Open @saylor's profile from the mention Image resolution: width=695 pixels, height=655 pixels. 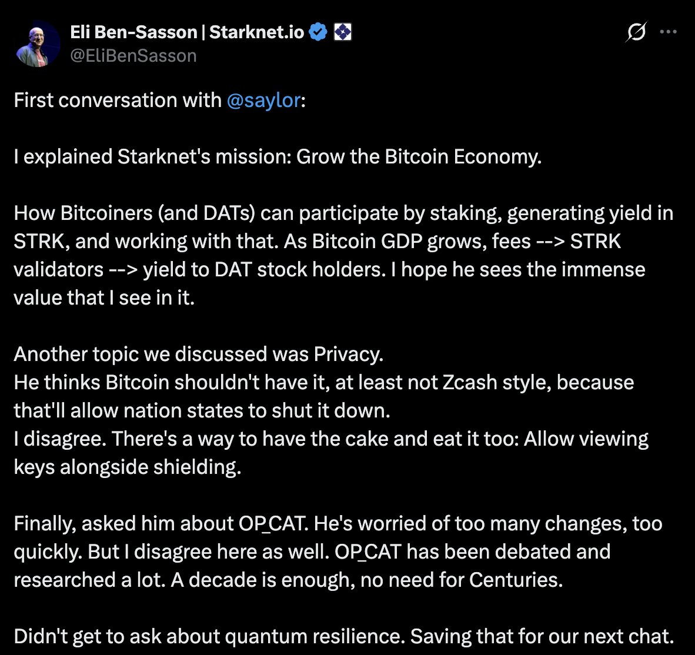click(x=263, y=101)
